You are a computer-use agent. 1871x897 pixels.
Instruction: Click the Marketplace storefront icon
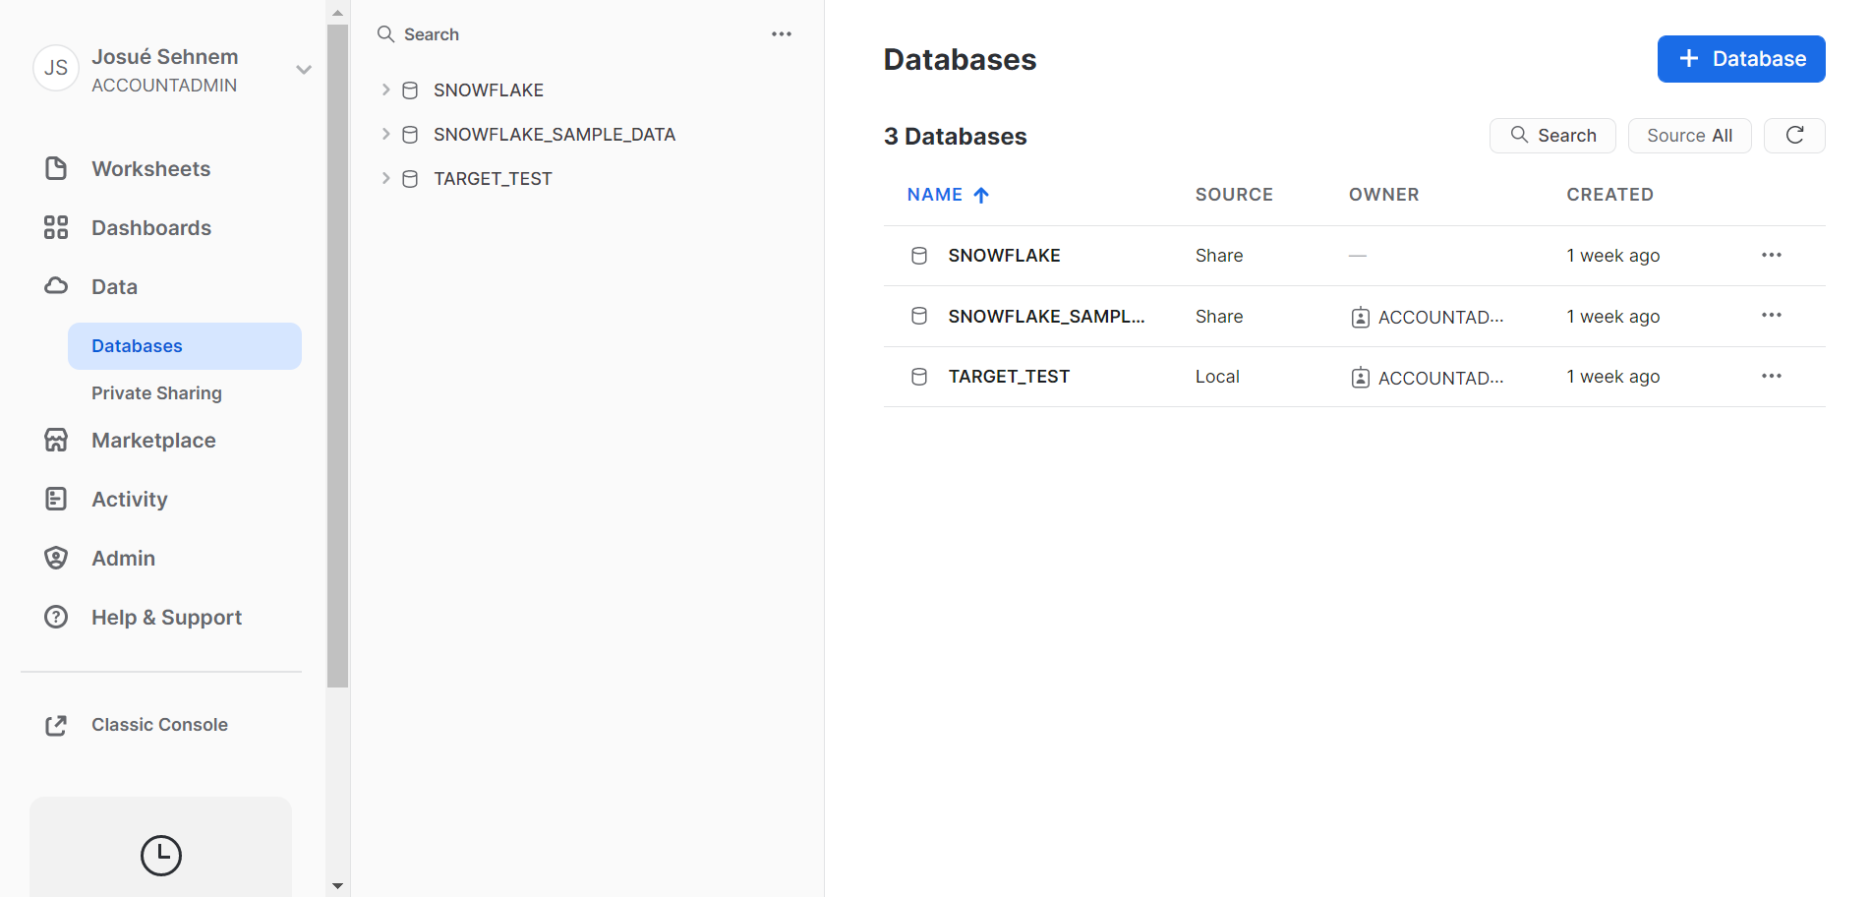(56, 440)
